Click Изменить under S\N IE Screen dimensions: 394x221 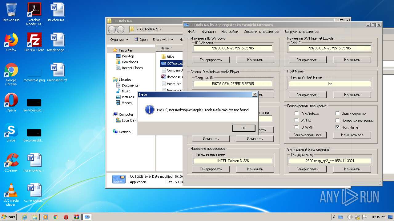[352, 60]
